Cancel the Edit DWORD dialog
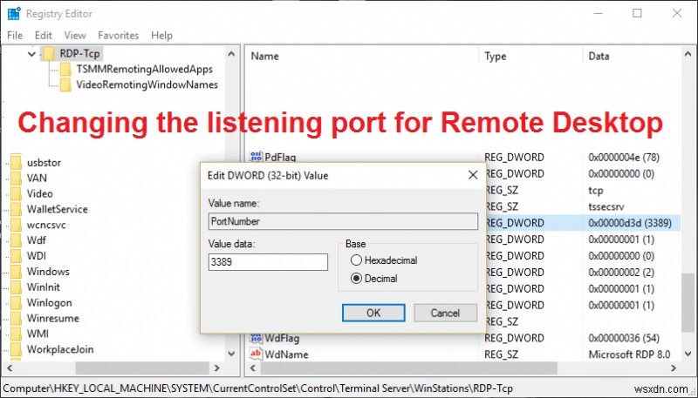Image resolution: width=698 pixels, height=398 pixels. tap(445, 313)
